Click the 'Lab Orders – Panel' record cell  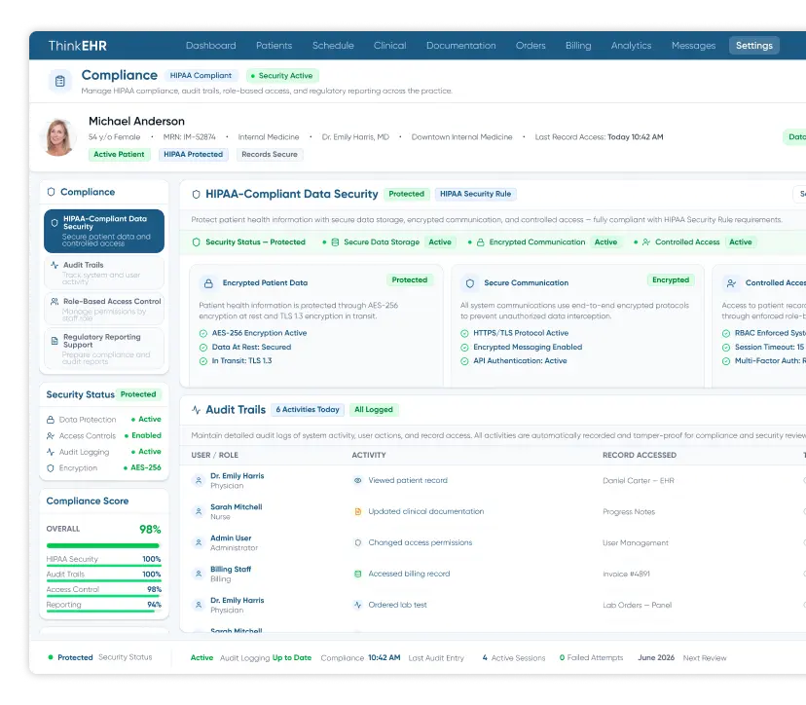pos(637,606)
